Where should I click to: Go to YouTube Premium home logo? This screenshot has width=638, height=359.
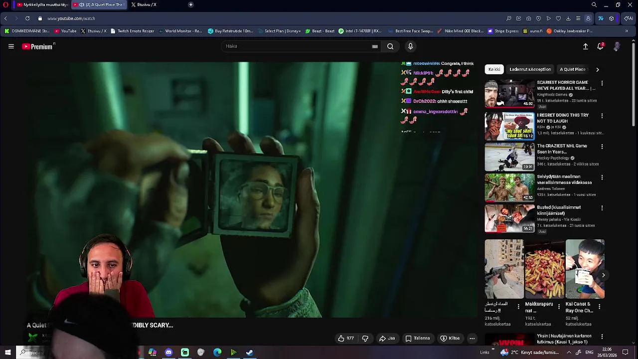(38, 46)
